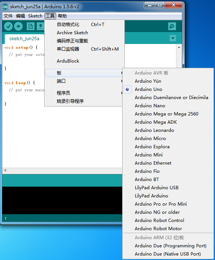This screenshot has height=260, width=215.
Task: Choose 编码修正与重载 entry
Action: [x=84, y=41]
